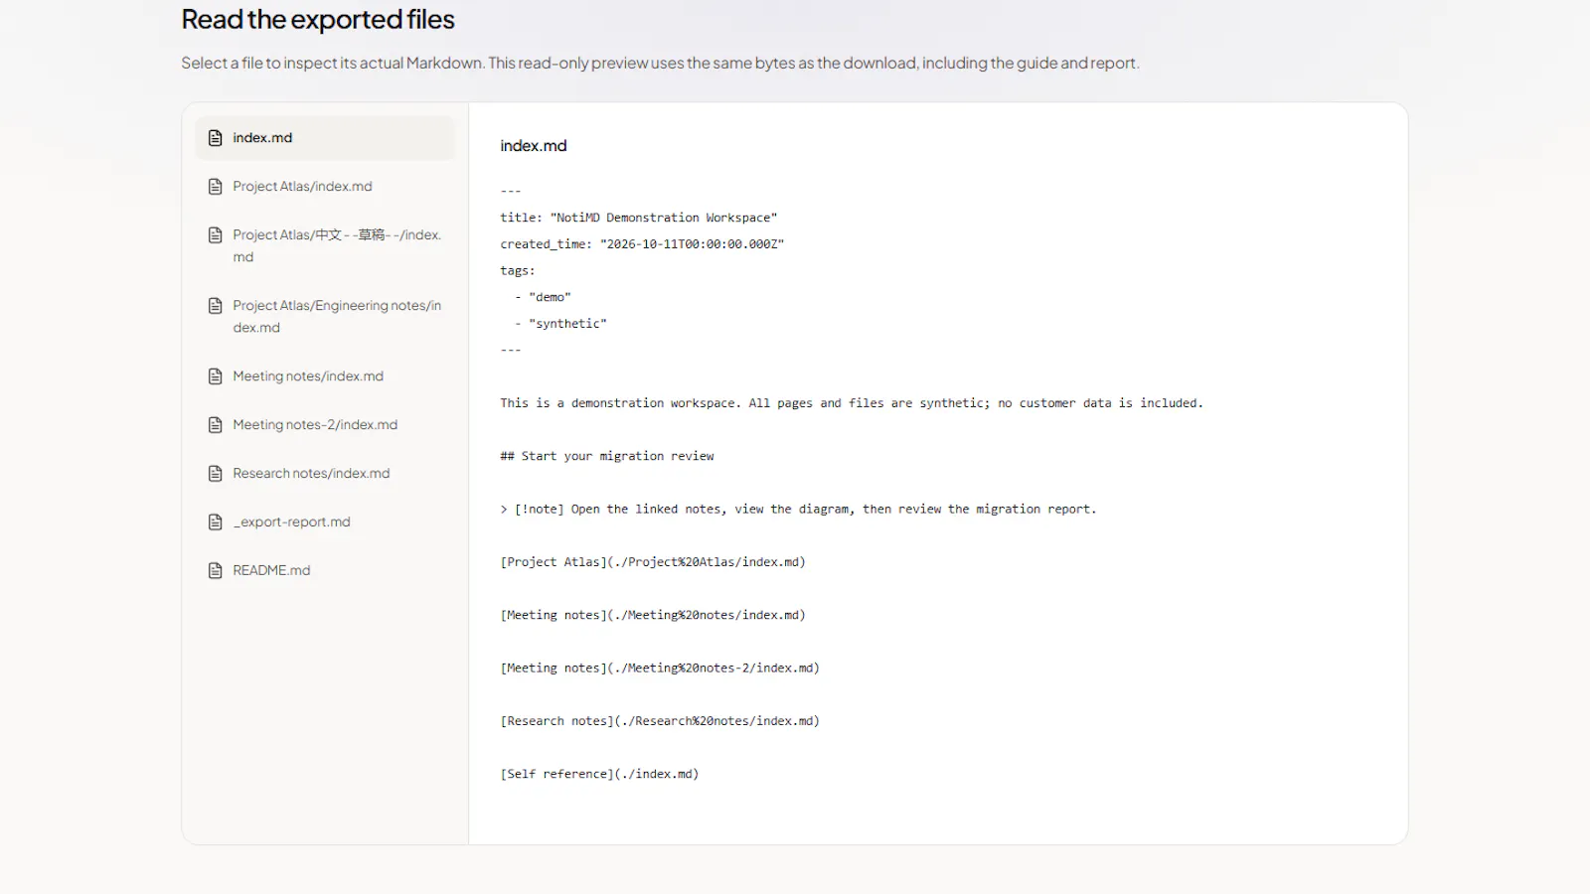Click the created_time line in preview
The image size is (1590, 894).
[642, 244]
